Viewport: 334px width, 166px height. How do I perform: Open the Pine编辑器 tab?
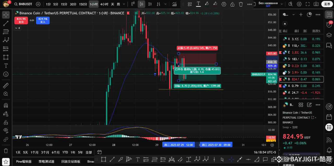(x=24, y=162)
